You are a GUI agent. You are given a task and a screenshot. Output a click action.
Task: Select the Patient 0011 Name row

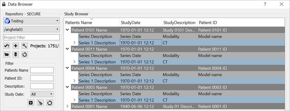click(178, 49)
